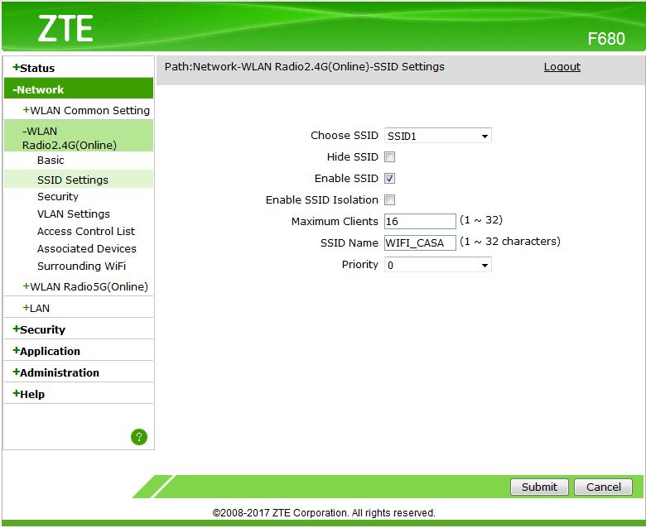Image resolution: width=646 pixels, height=528 pixels.
Task: Open the Basic settings page
Action: pos(51,160)
